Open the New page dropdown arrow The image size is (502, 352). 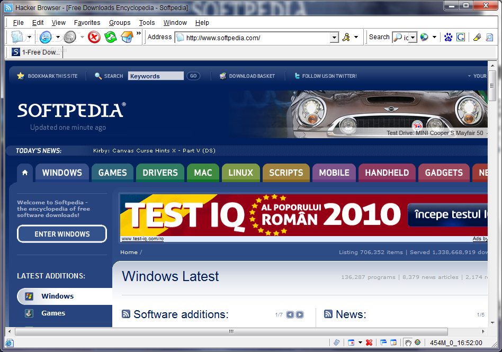pos(30,37)
